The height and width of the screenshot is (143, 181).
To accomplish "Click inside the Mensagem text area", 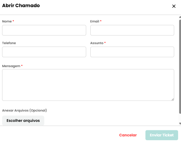I will click(88, 85).
